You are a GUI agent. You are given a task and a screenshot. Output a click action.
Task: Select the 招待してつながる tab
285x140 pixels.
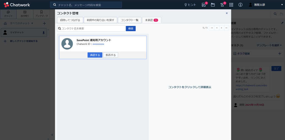[70, 20]
